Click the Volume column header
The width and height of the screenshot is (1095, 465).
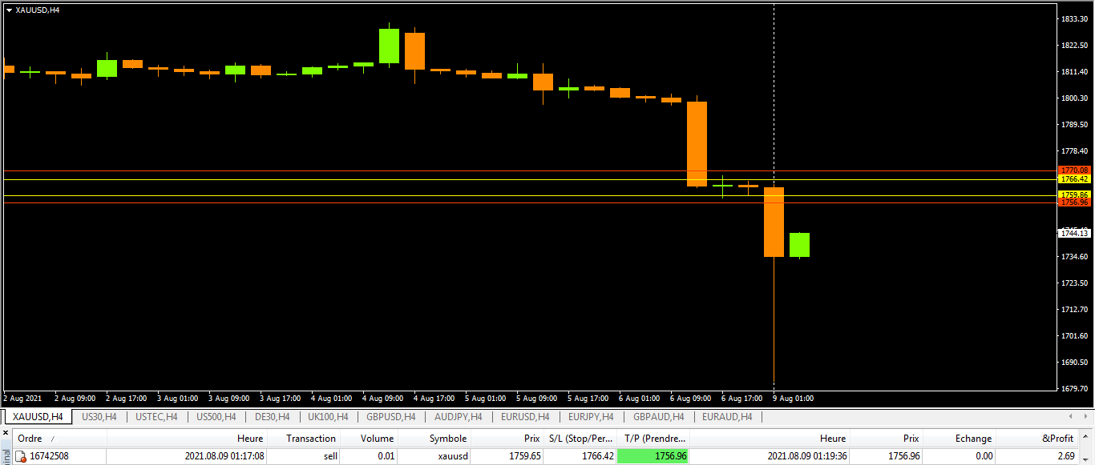pyautogui.click(x=377, y=439)
